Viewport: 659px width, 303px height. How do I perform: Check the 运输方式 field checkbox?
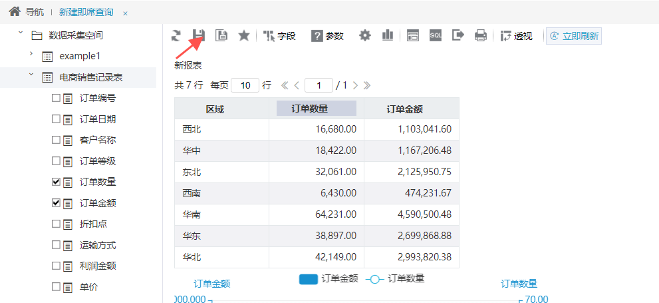(56, 244)
